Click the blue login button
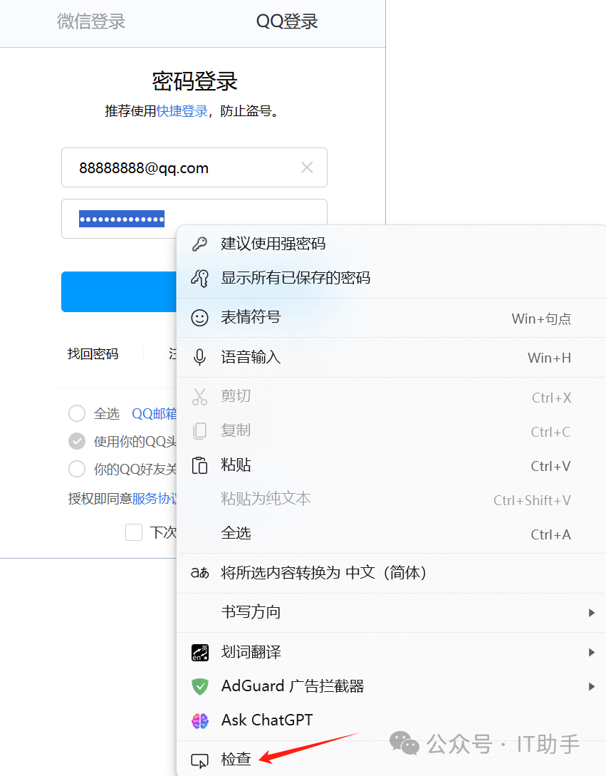The width and height of the screenshot is (606, 776). (119, 291)
